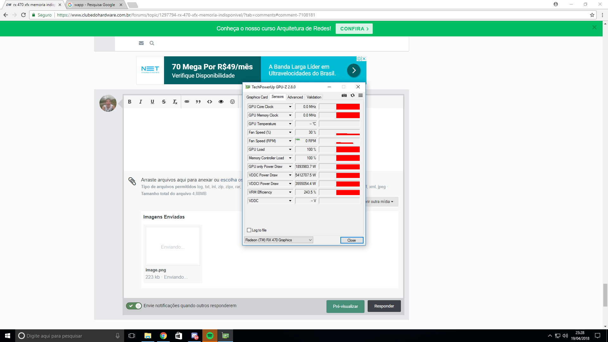608x342 pixels.
Task: Switch to the wapp Pesquisa Google tab
Action: 95,5
